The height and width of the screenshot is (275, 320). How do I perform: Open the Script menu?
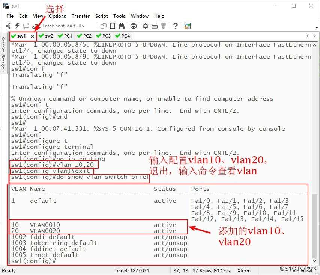coord(101,16)
